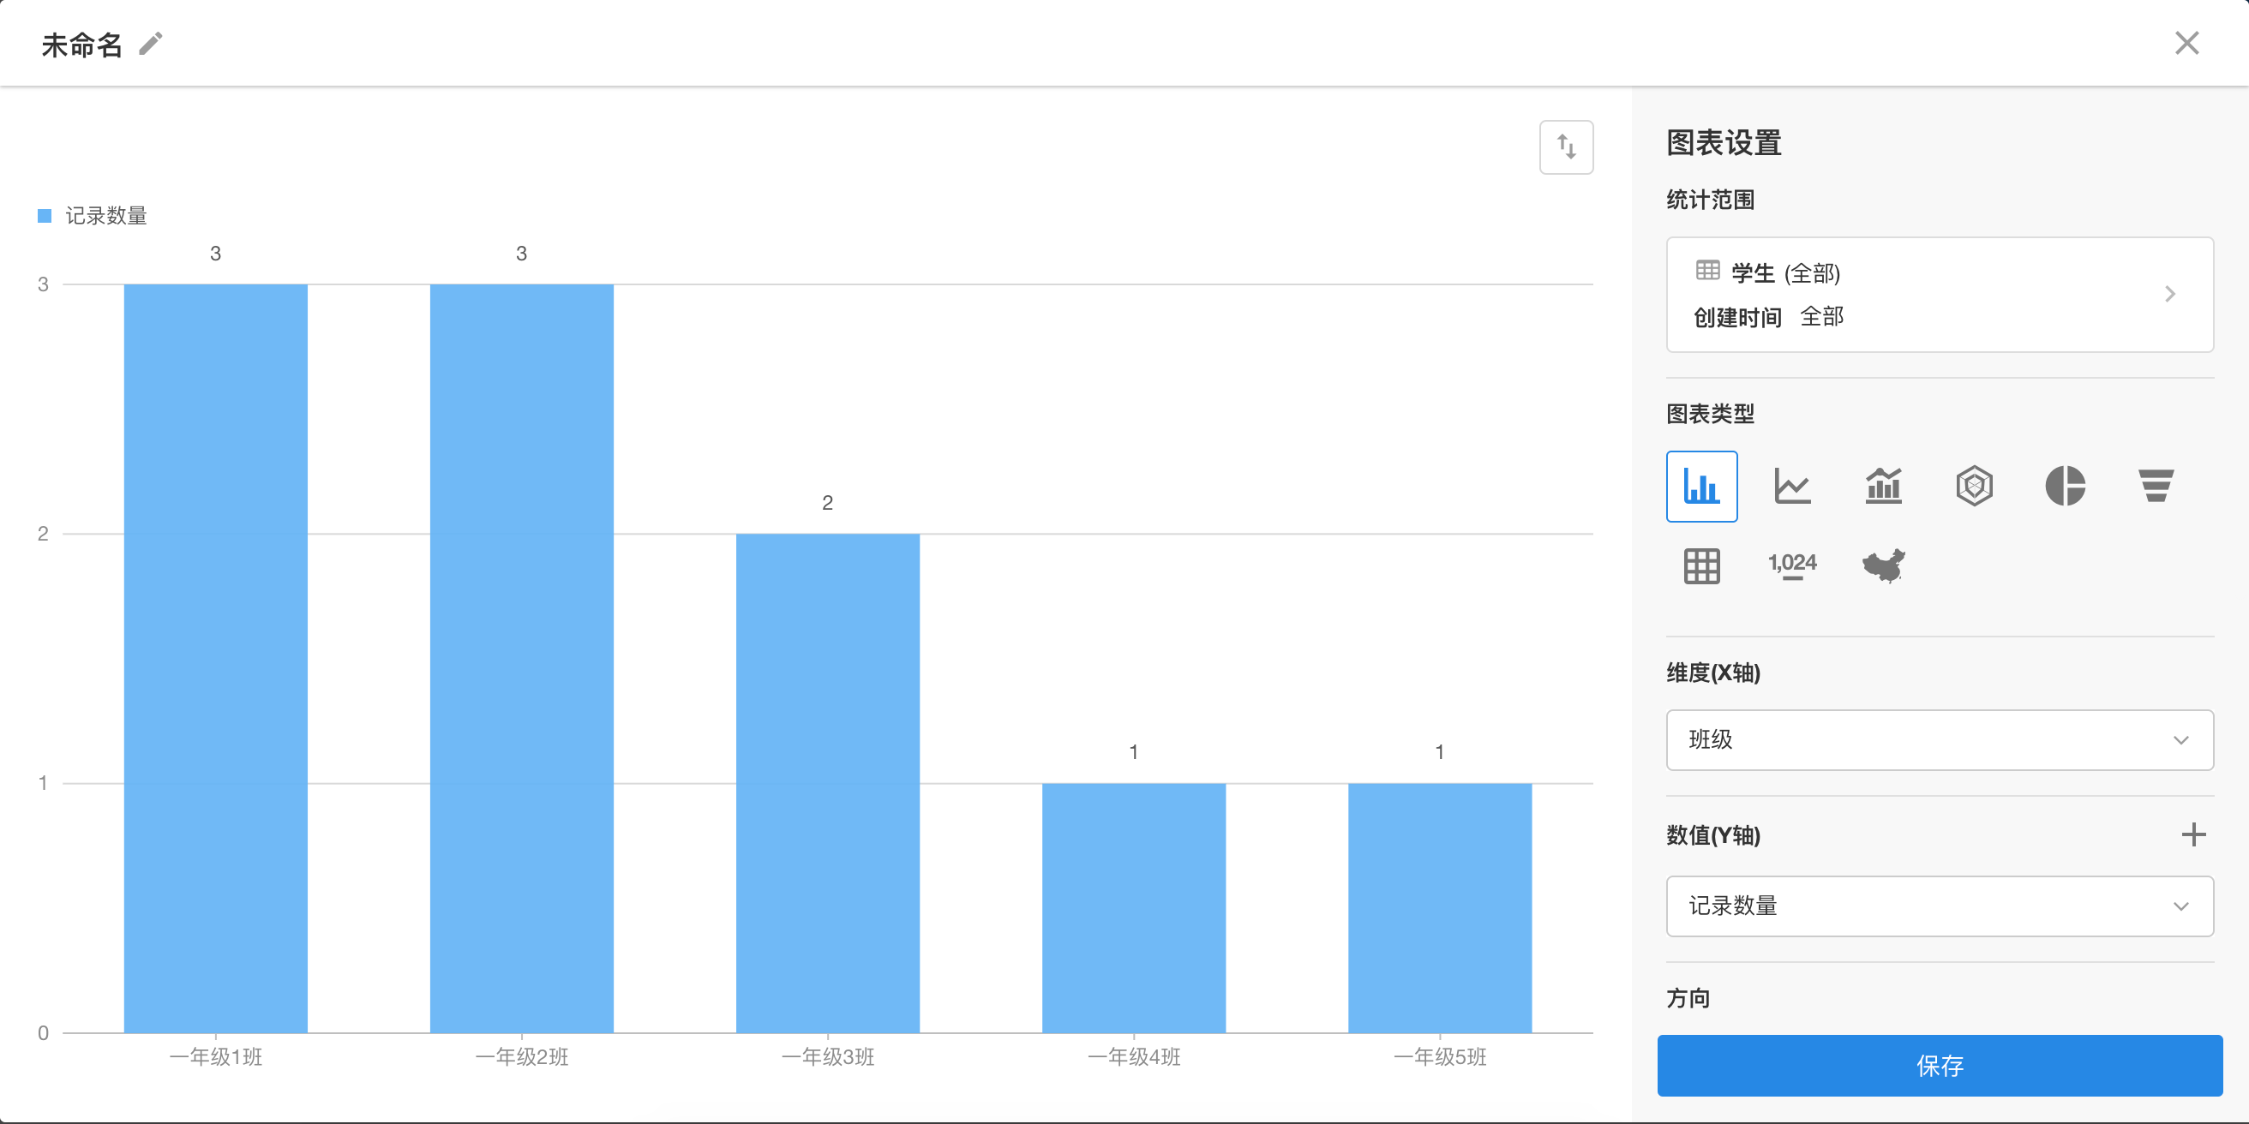Select the funnel chart type icon
This screenshot has width=2249, height=1124.
click(x=2156, y=486)
